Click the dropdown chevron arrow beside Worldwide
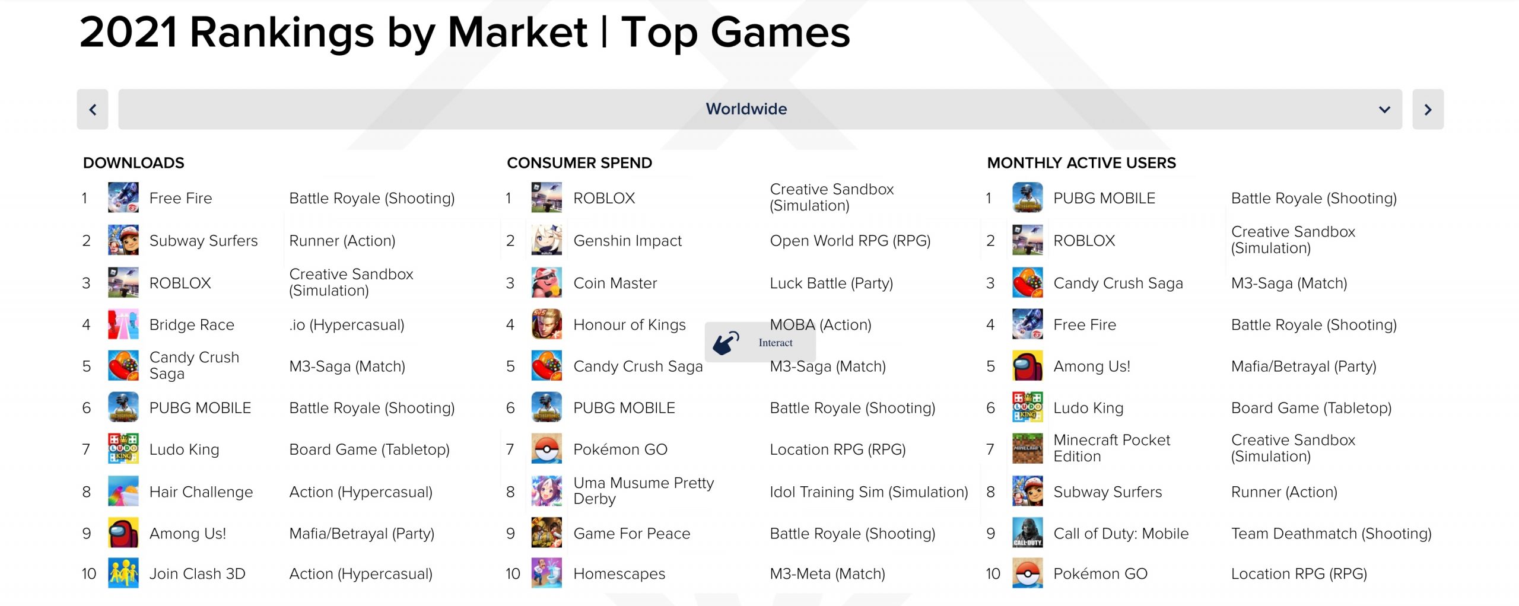This screenshot has width=1519, height=606. pos(1384,110)
